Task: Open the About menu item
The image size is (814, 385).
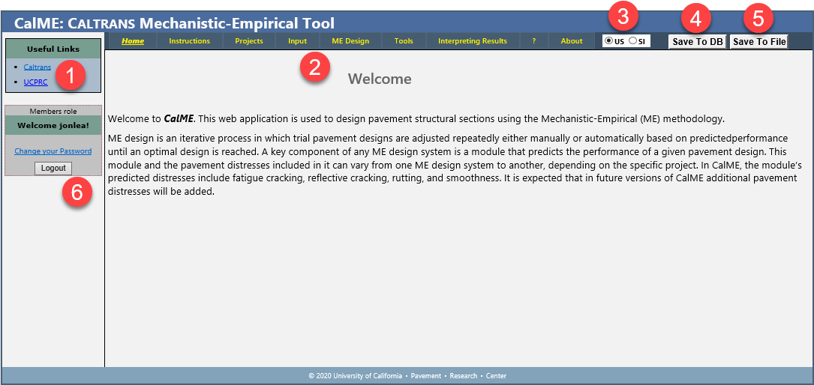Action: pos(572,41)
